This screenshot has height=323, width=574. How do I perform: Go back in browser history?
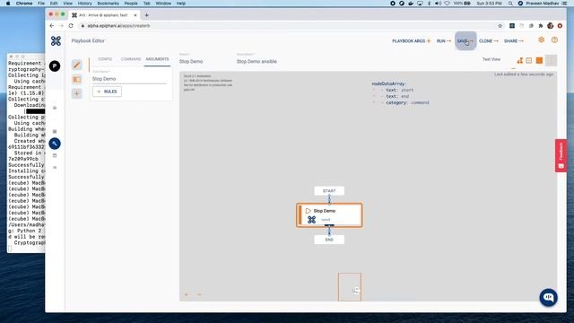point(52,26)
